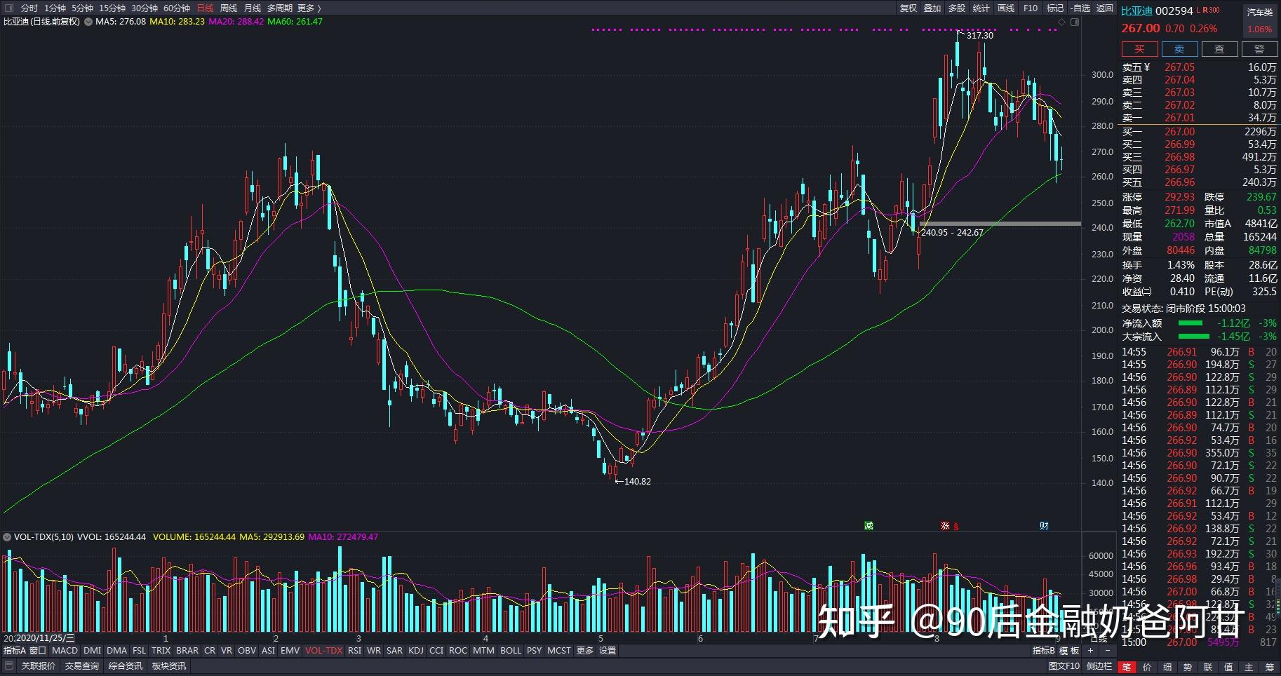Click 画线 drawing tools button
Screen dimensions: 1281x676
click(x=1006, y=8)
